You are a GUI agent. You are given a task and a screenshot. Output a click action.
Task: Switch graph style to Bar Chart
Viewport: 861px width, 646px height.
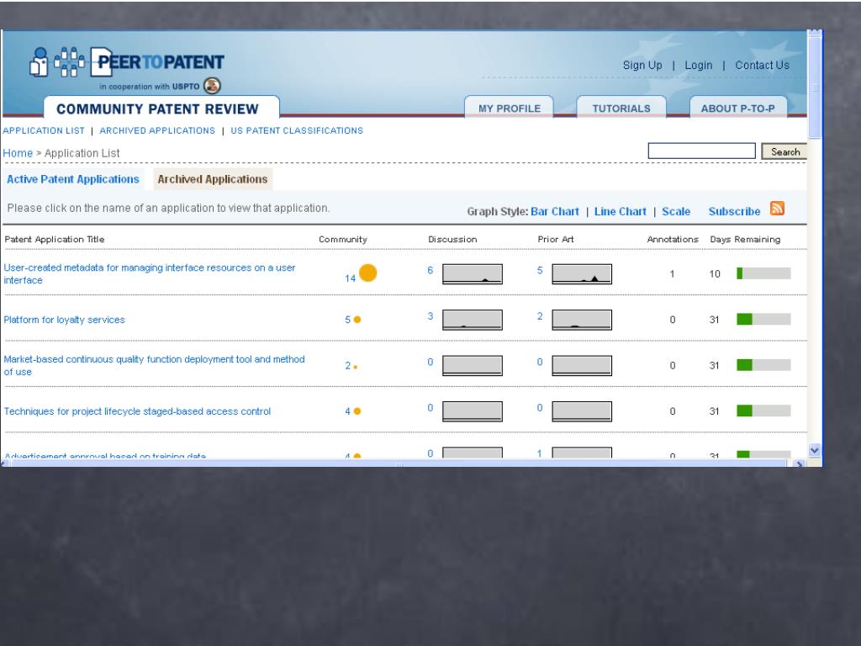[555, 211]
